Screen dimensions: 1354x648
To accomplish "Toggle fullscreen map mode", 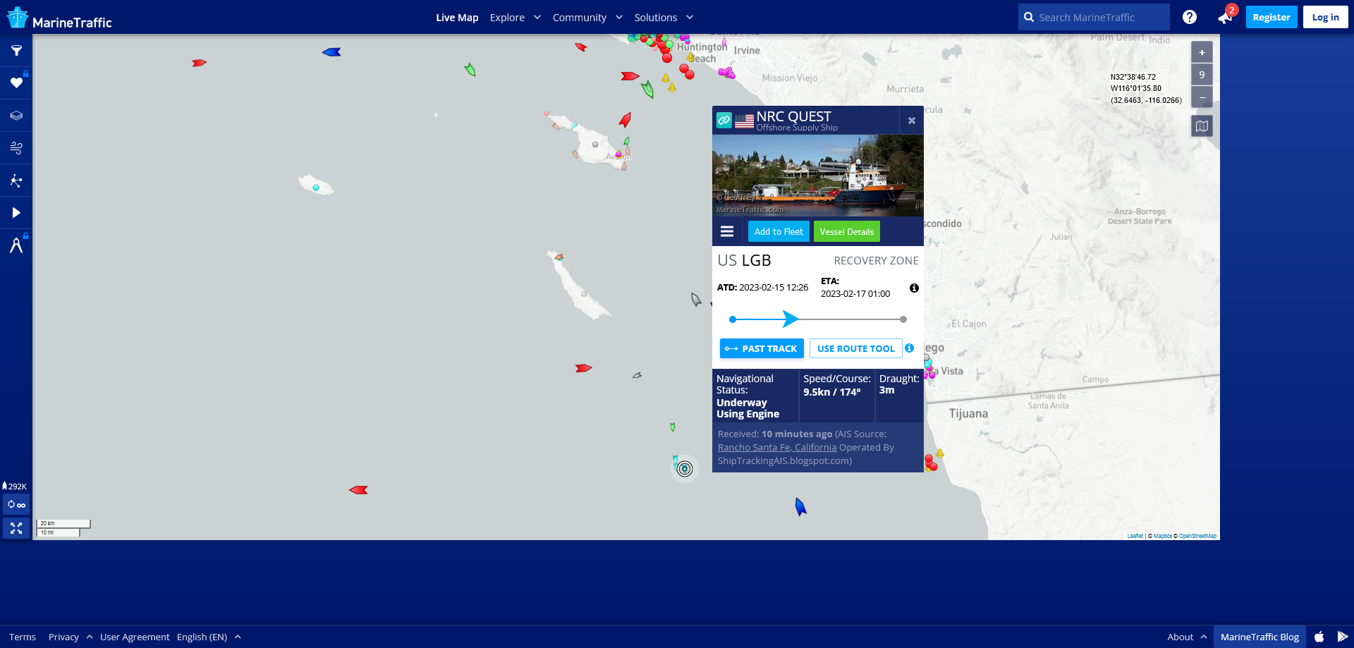I will (16, 528).
